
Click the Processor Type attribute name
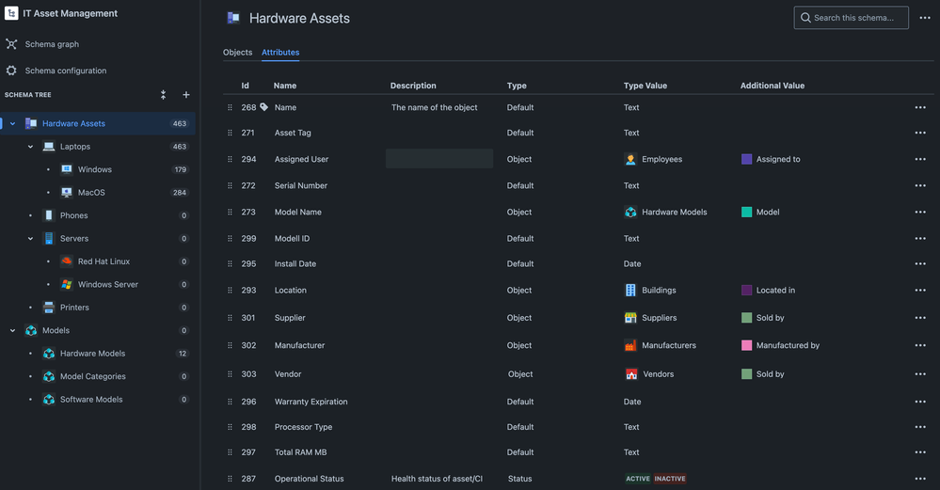(303, 426)
